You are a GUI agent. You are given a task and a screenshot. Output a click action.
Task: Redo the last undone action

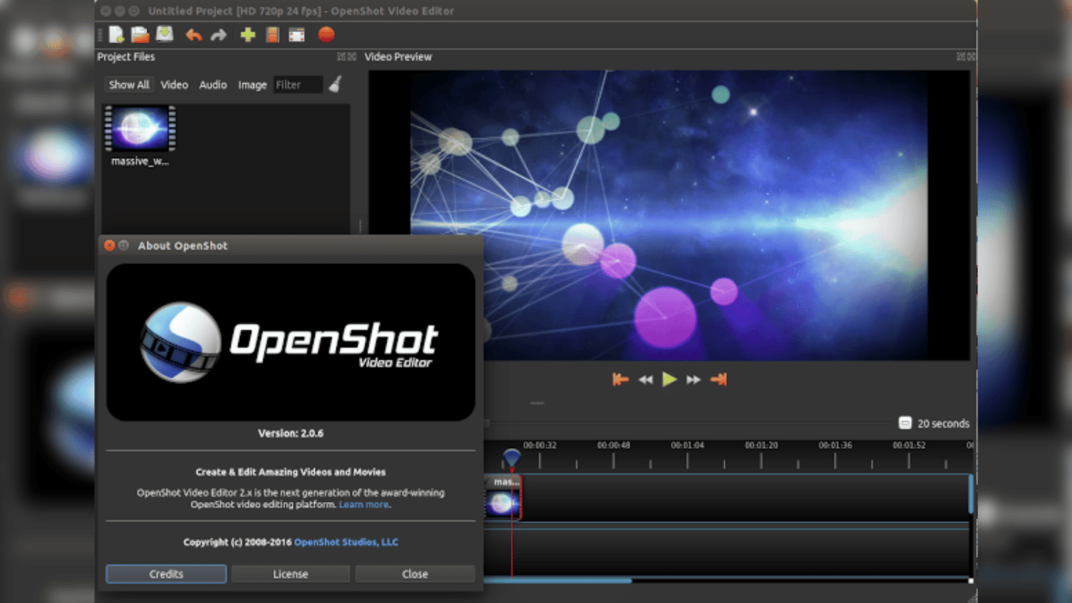tap(218, 35)
